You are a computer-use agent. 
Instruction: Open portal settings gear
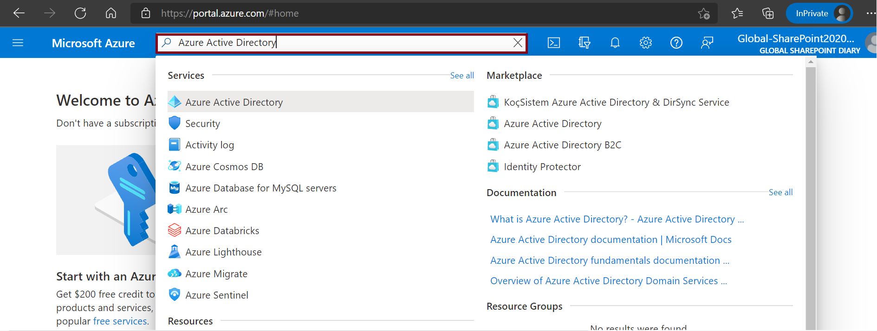(x=646, y=43)
